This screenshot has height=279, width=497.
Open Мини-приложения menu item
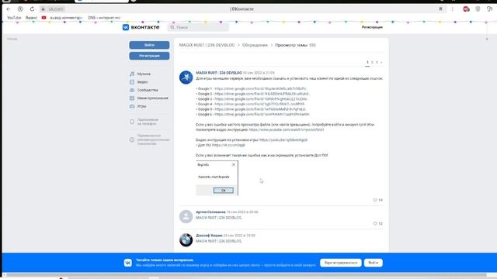(152, 98)
